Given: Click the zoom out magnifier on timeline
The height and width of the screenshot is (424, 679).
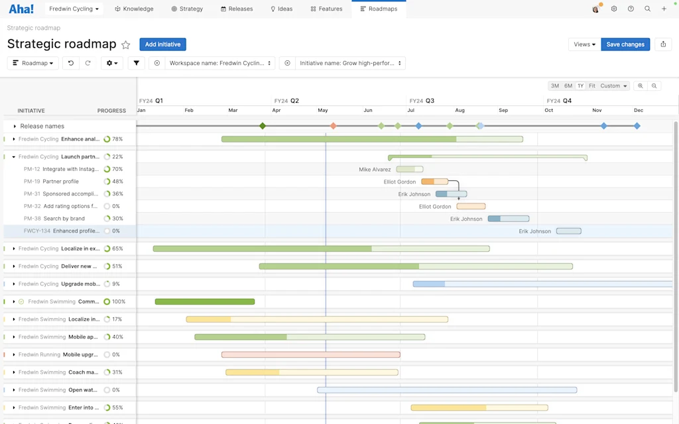Looking at the screenshot, I should point(654,85).
